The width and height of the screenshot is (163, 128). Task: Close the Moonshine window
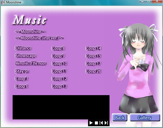pos(157,1)
